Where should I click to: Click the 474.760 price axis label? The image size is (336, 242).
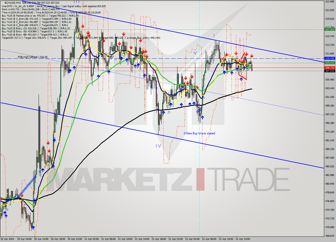(329, 210)
